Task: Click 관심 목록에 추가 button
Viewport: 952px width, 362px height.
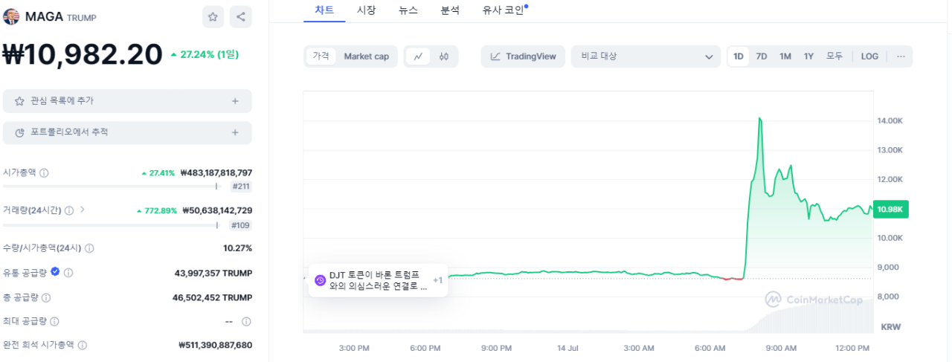Action: pos(127,101)
